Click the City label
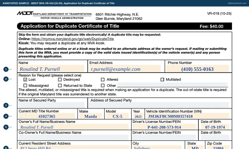The image size is (249, 149). click(x=136, y=143)
